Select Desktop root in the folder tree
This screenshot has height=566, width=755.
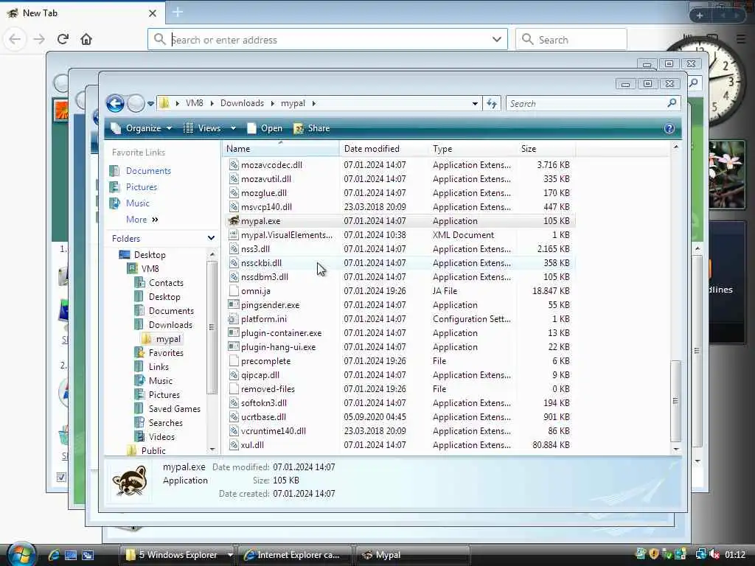coord(149,255)
